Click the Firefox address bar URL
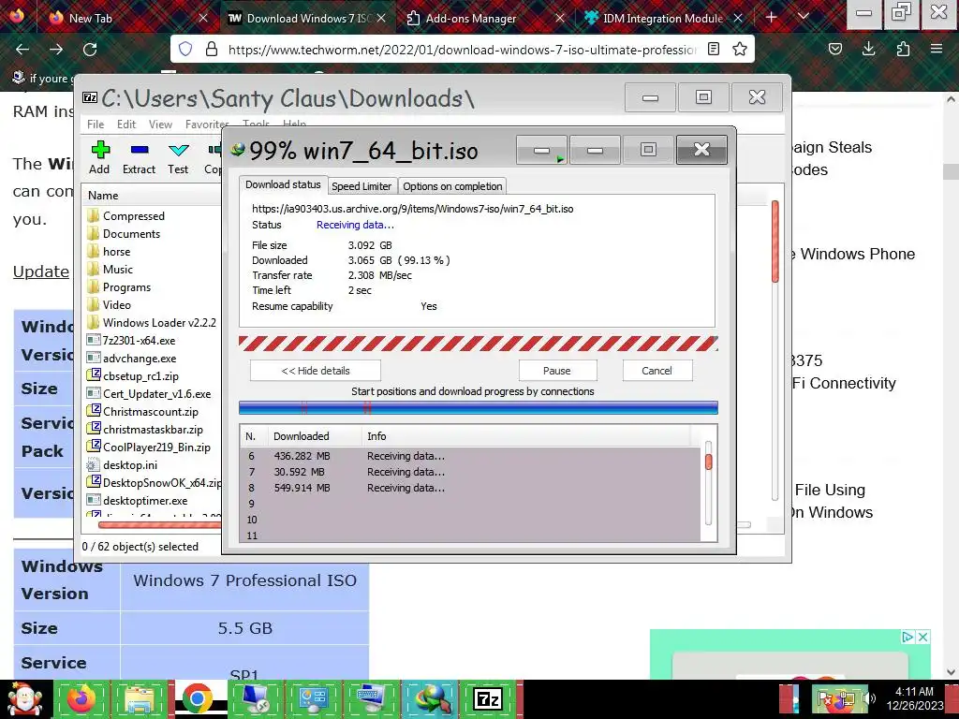Viewport: 959px width, 719px height. click(462, 50)
